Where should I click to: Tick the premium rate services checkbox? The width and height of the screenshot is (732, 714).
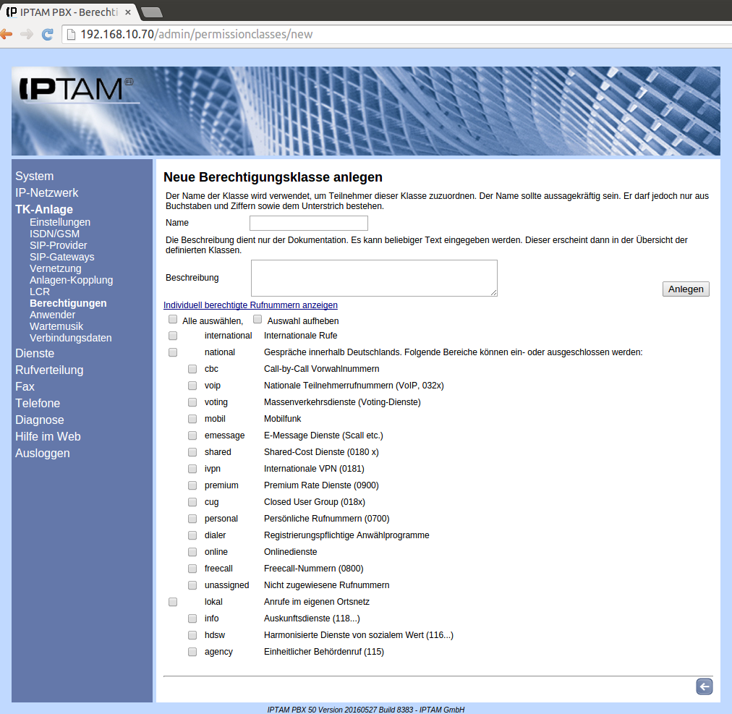click(192, 485)
